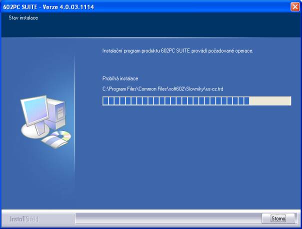Click the filled blue part of the progress bar
Image resolution: width=302 pixels, height=229 pixels.
(175, 101)
